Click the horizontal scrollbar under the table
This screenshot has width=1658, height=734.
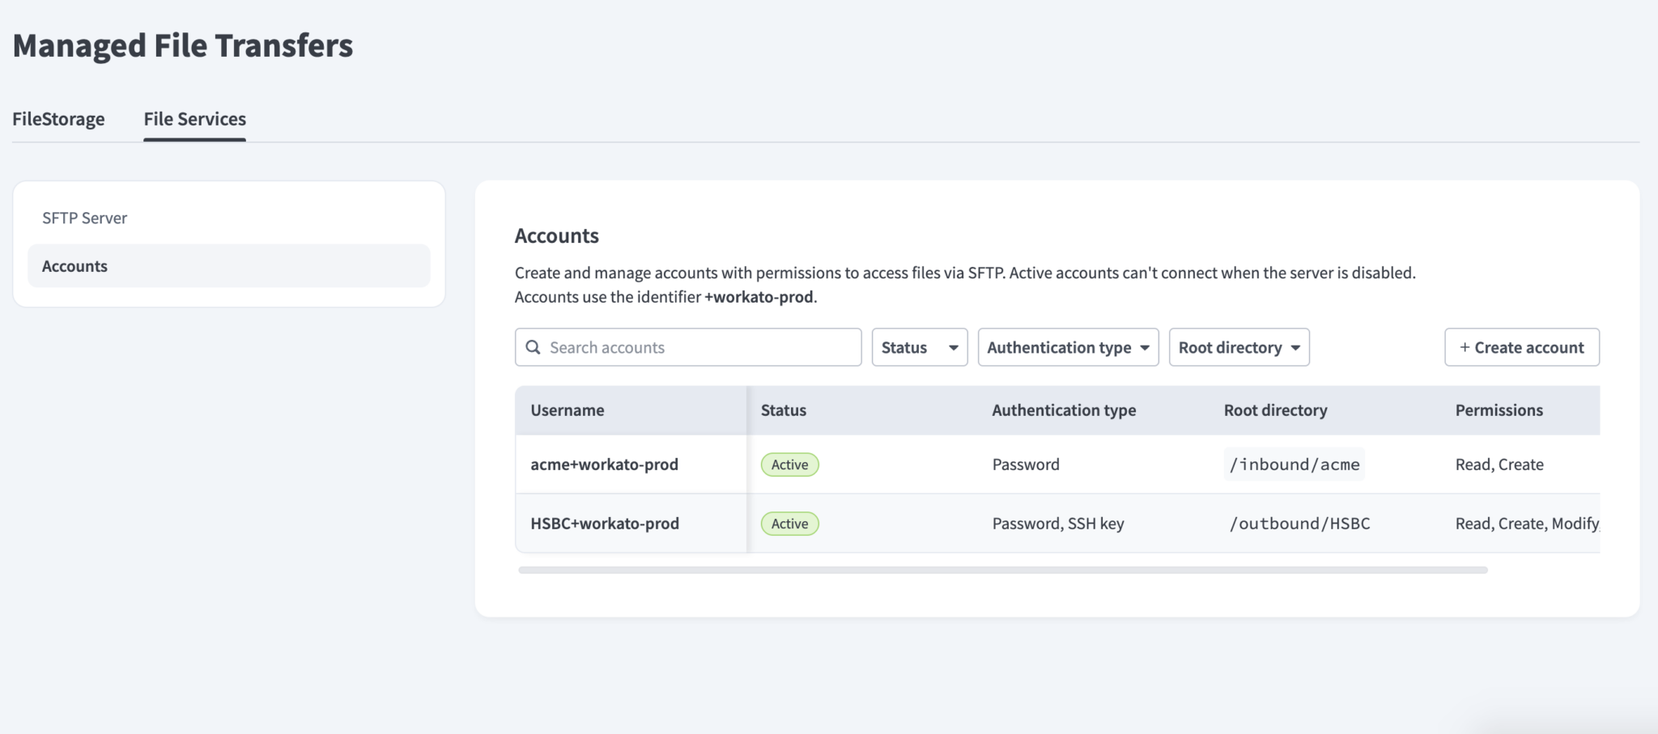click(1003, 570)
